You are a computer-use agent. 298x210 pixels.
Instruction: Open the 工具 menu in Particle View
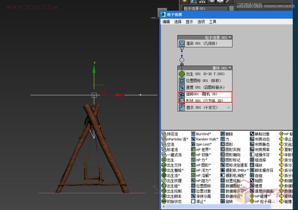coord(213,22)
